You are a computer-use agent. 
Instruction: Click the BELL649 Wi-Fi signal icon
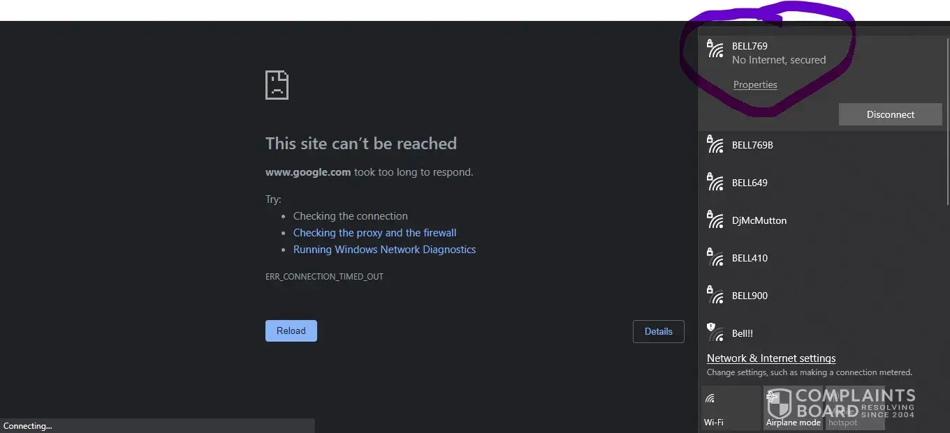click(715, 182)
